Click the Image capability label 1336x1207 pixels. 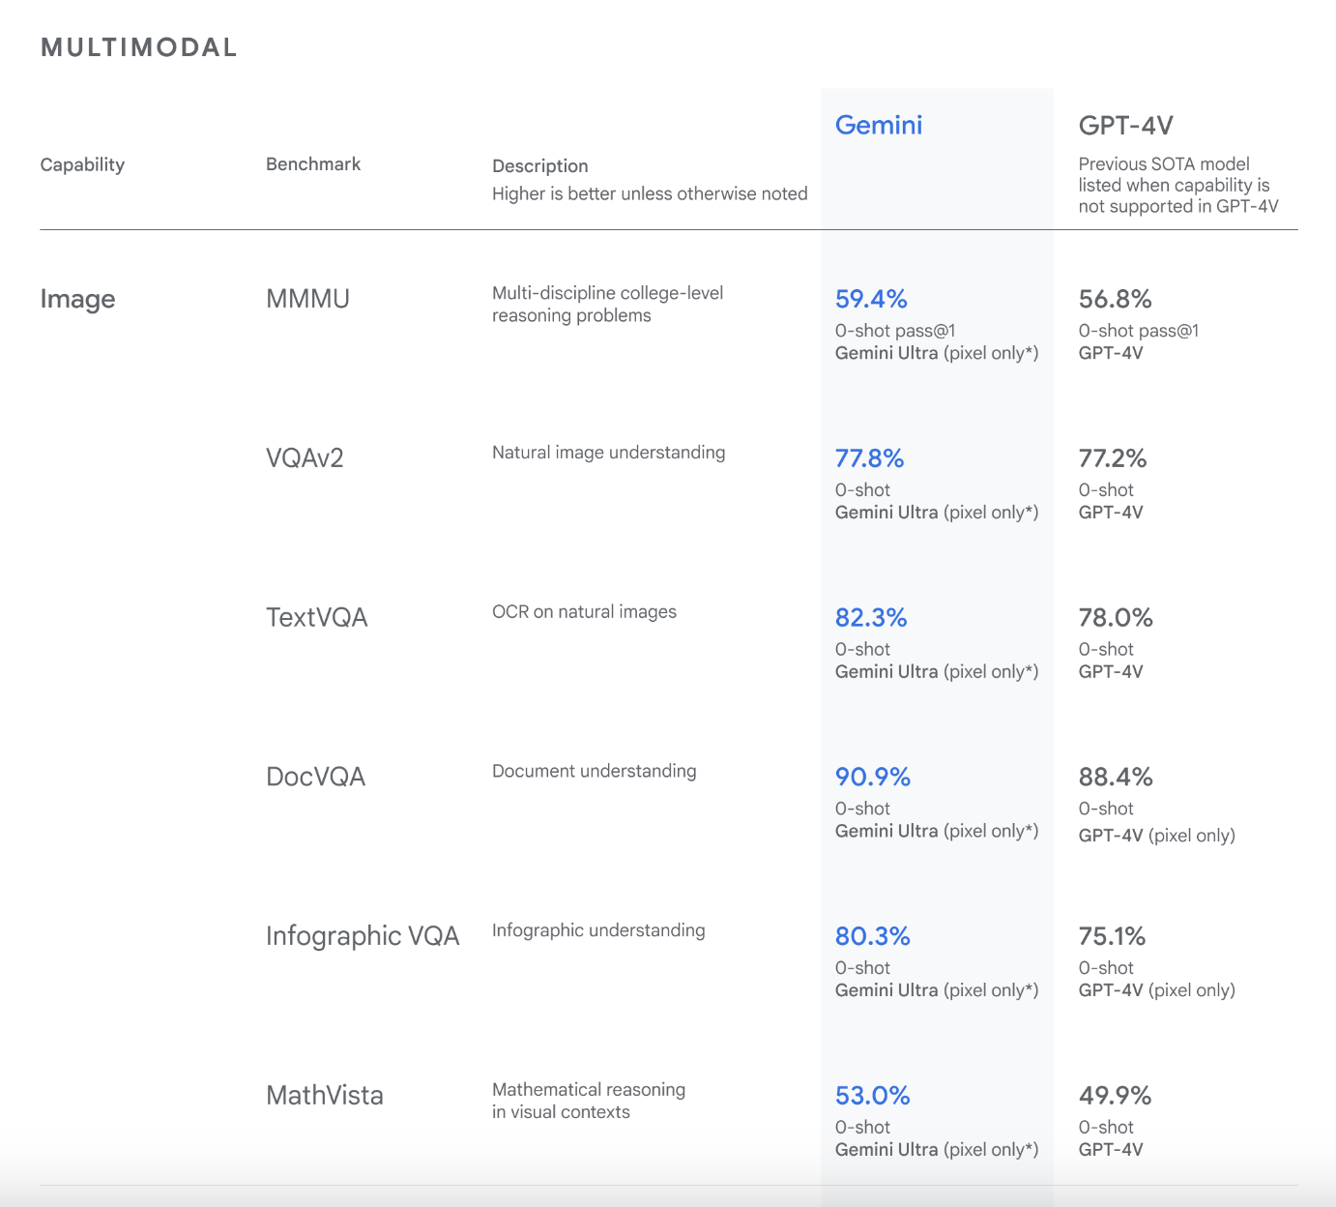pos(77,299)
